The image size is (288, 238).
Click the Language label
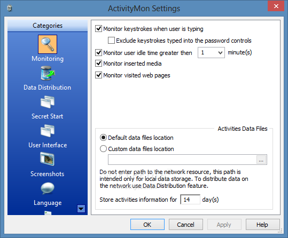coord(48,203)
